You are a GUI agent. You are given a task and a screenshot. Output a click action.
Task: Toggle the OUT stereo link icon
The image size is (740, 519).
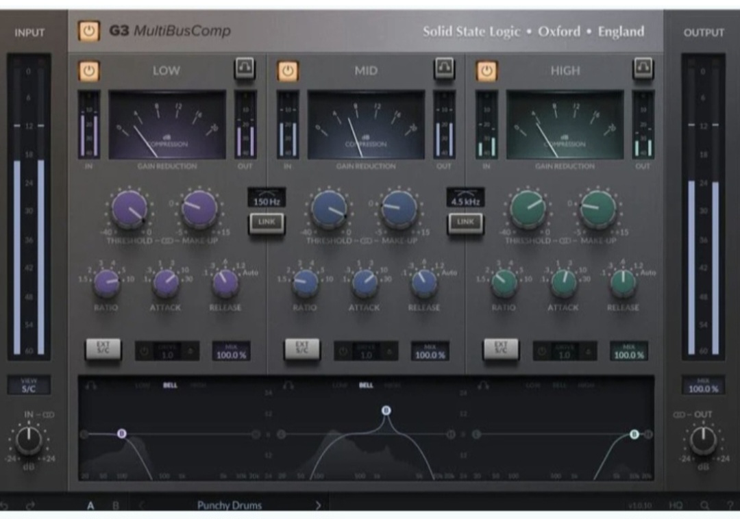(x=679, y=415)
